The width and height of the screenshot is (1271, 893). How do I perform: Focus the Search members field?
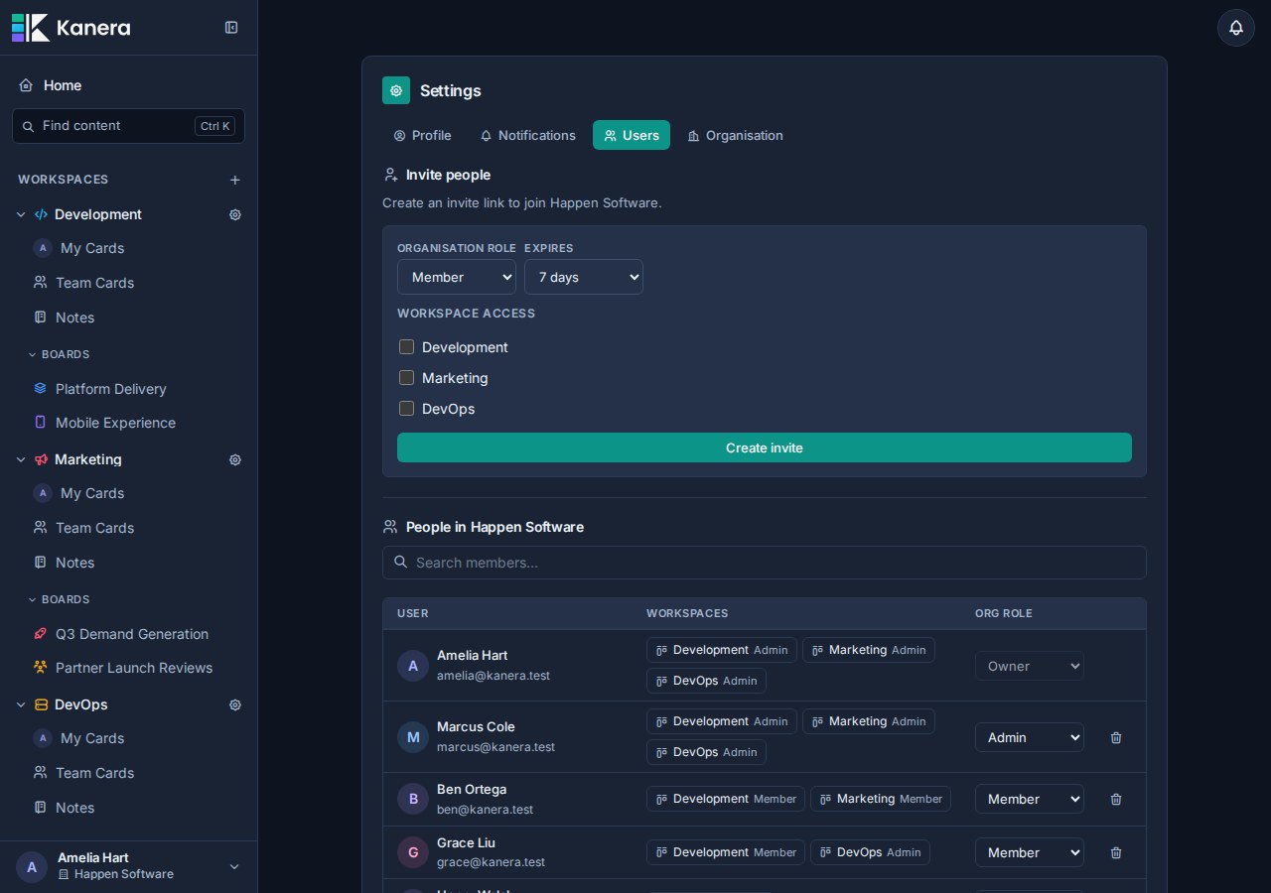[765, 563]
